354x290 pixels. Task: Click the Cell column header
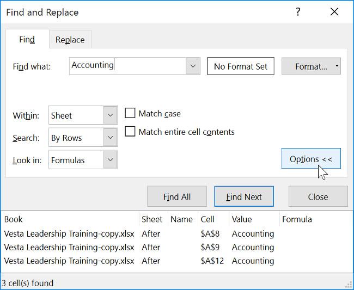click(x=213, y=219)
